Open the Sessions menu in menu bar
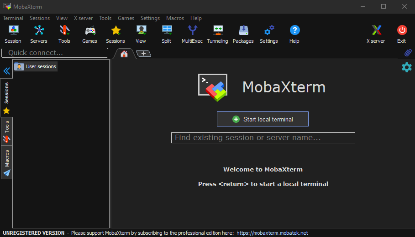This screenshot has height=237, width=415. (40, 18)
